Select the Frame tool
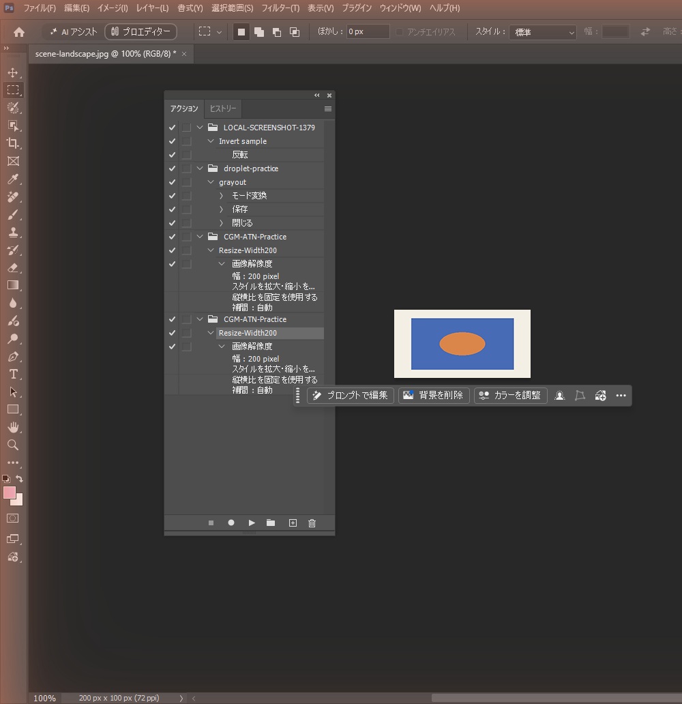This screenshot has width=682, height=704. pyautogui.click(x=13, y=161)
